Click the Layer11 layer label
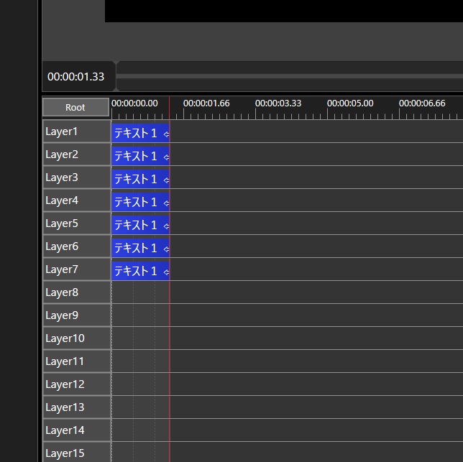The width and height of the screenshot is (463, 462). coord(76,361)
